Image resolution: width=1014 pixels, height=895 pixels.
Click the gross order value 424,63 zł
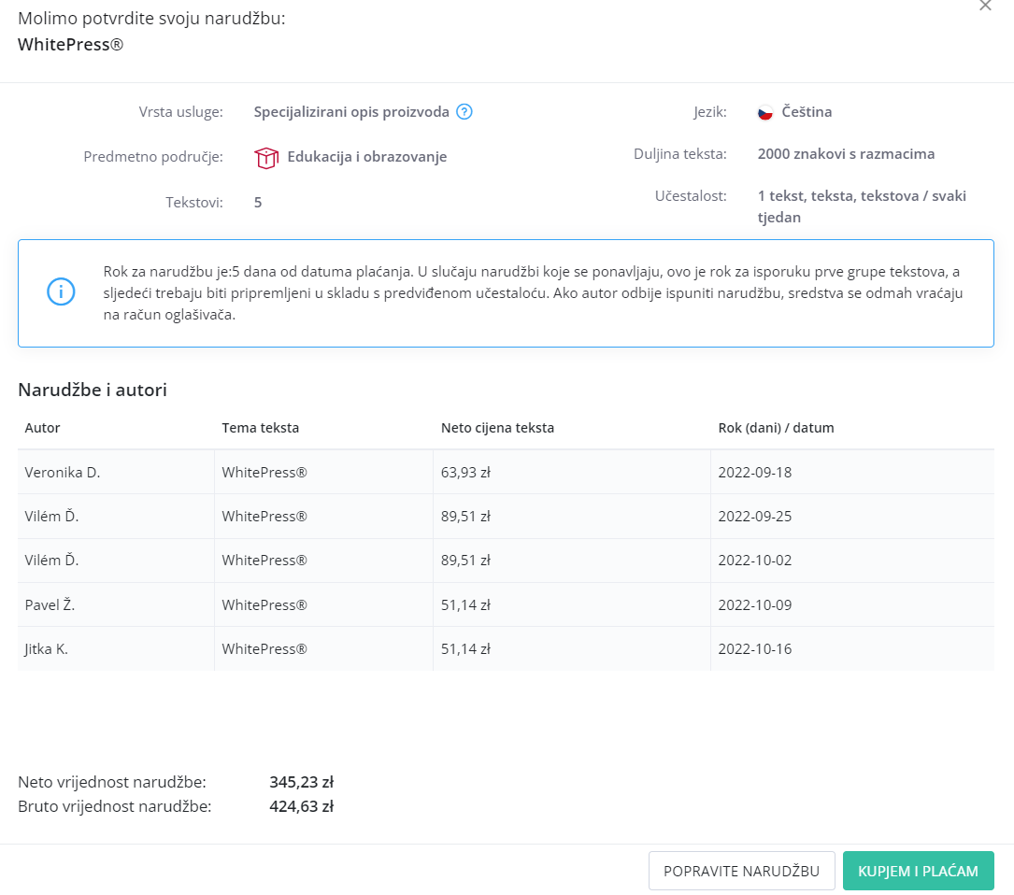301,806
